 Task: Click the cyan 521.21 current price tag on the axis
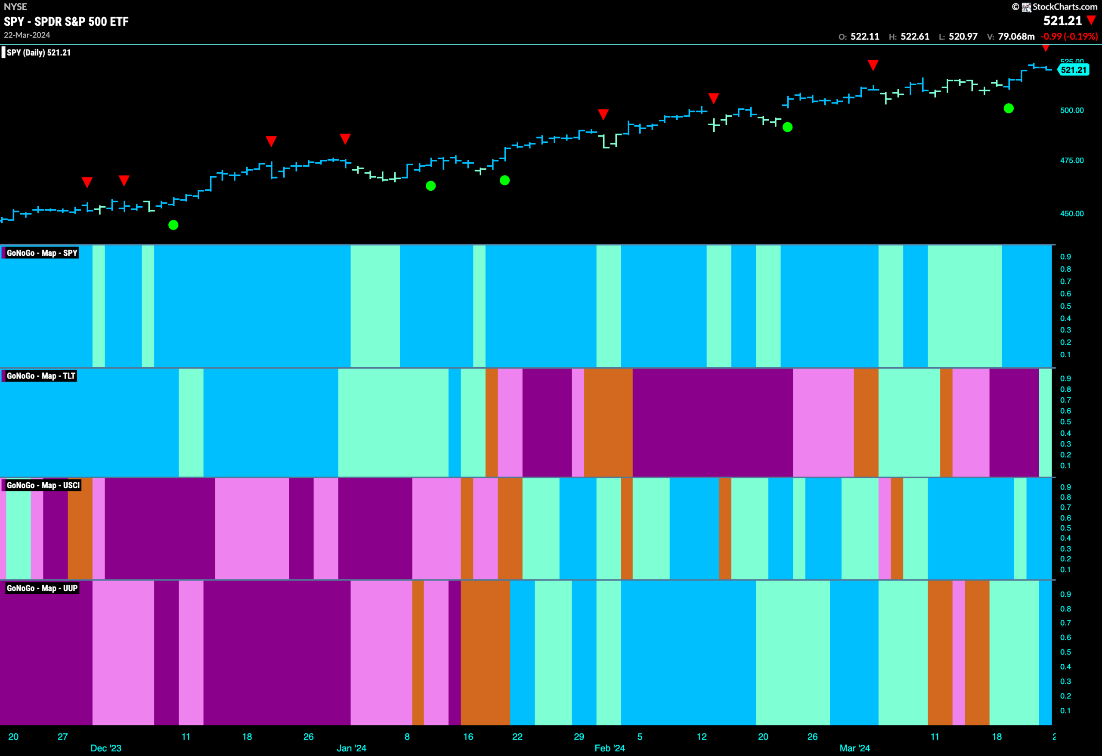1074,70
